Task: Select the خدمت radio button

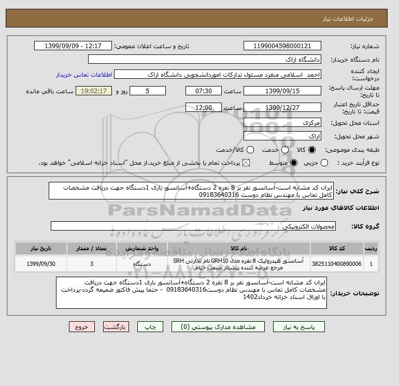Action: (285, 150)
